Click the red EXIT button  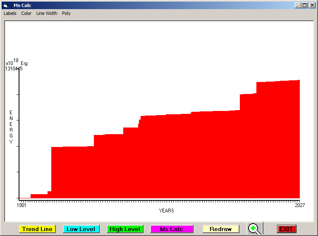click(x=286, y=229)
